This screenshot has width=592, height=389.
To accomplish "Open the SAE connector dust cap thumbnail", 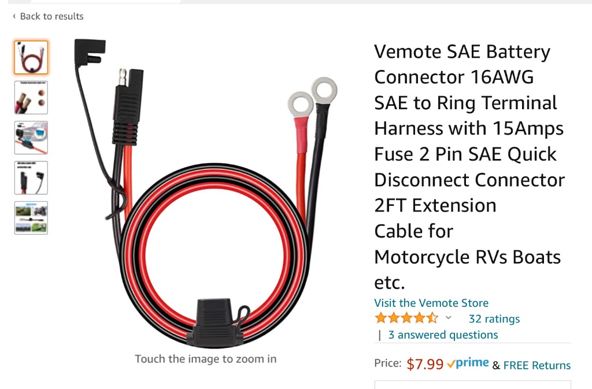I will 31,177.
